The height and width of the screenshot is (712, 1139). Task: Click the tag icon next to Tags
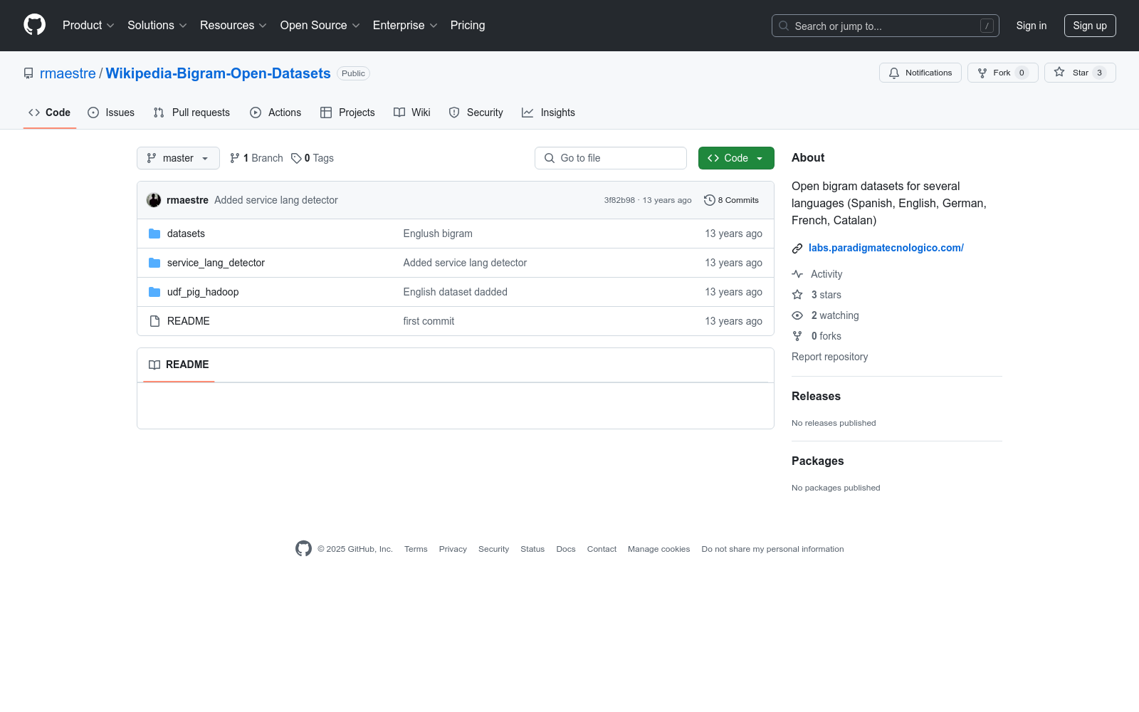[296, 158]
